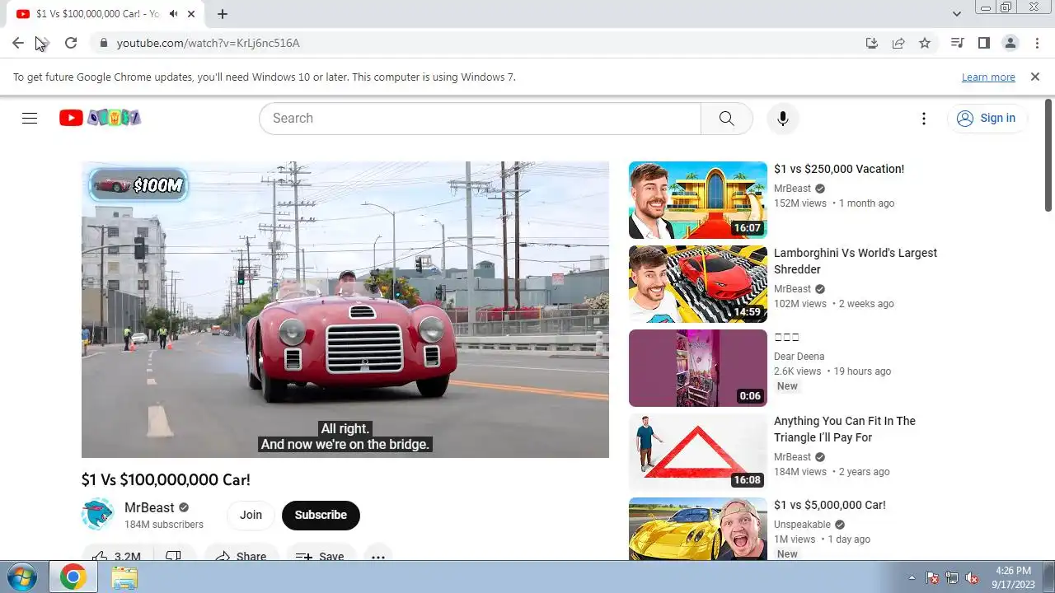This screenshot has height=593, width=1055.
Task: Open the File Explorer taskbar icon
Action: tap(124, 577)
